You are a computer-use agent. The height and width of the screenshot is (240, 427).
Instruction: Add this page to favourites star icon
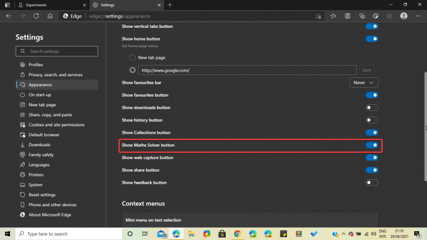point(319,16)
